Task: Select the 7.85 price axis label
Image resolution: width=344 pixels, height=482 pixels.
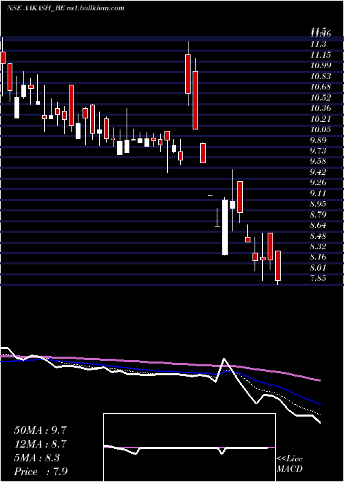Action: pyautogui.click(x=319, y=279)
